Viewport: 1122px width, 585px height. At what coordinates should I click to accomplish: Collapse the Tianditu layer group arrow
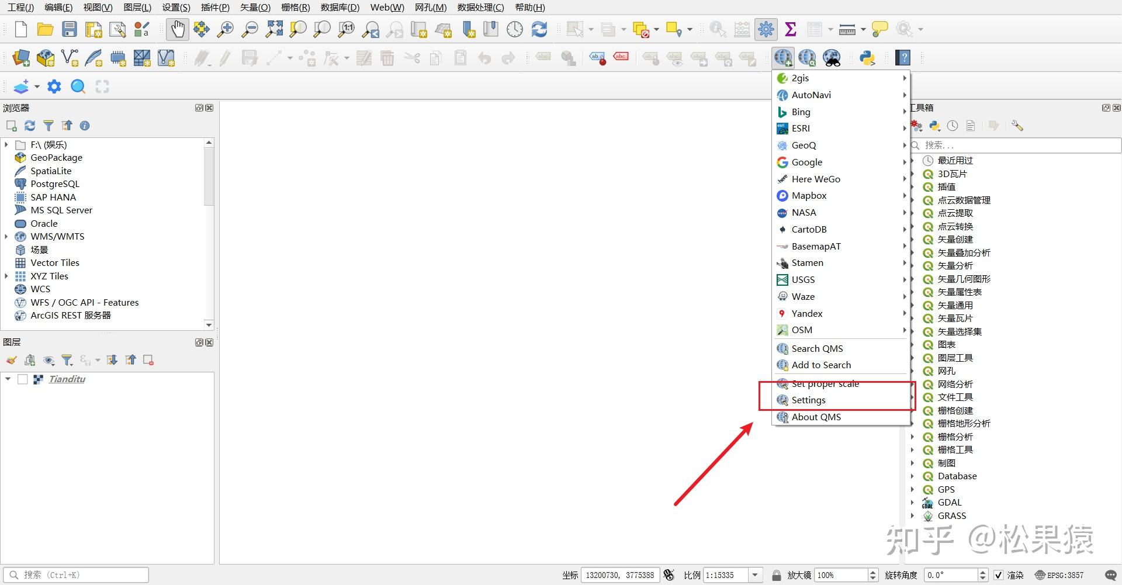tap(8, 379)
